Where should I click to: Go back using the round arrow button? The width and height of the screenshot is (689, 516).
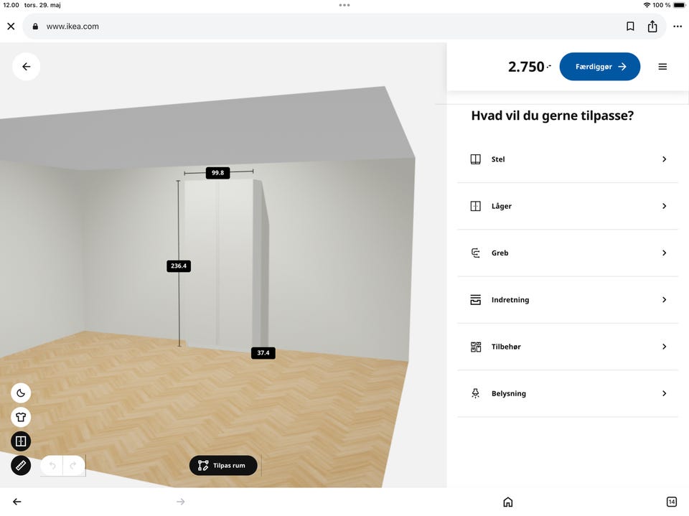tap(27, 66)
